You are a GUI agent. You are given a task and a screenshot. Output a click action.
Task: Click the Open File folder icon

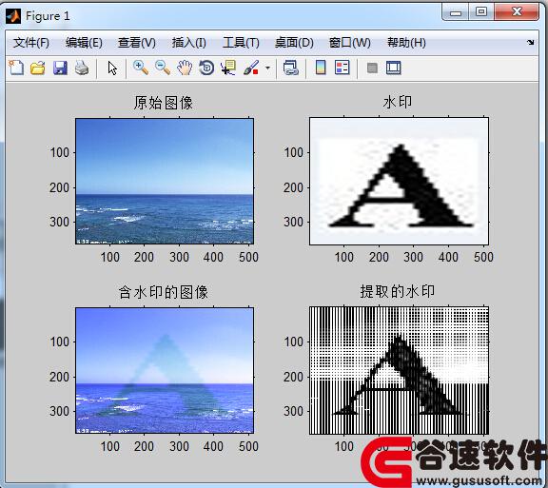[38, 68]
